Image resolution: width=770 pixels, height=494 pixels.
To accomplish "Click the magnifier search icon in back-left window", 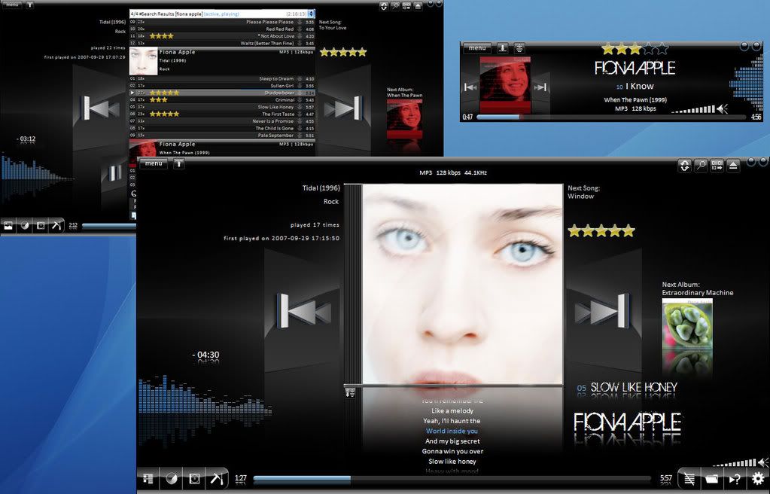I will (395, 6).
